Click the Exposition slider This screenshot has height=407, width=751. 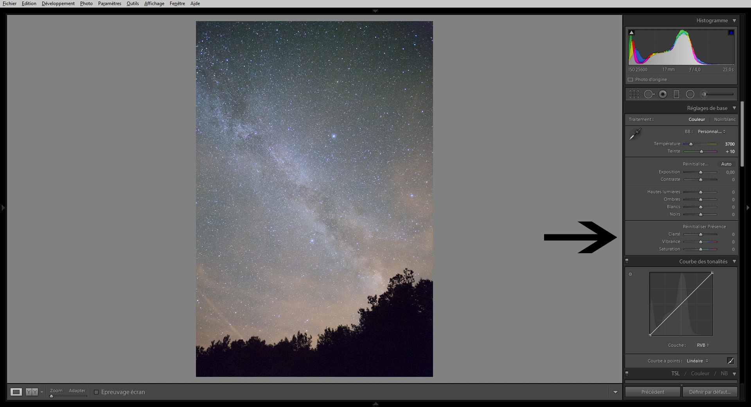coord(700,172)
